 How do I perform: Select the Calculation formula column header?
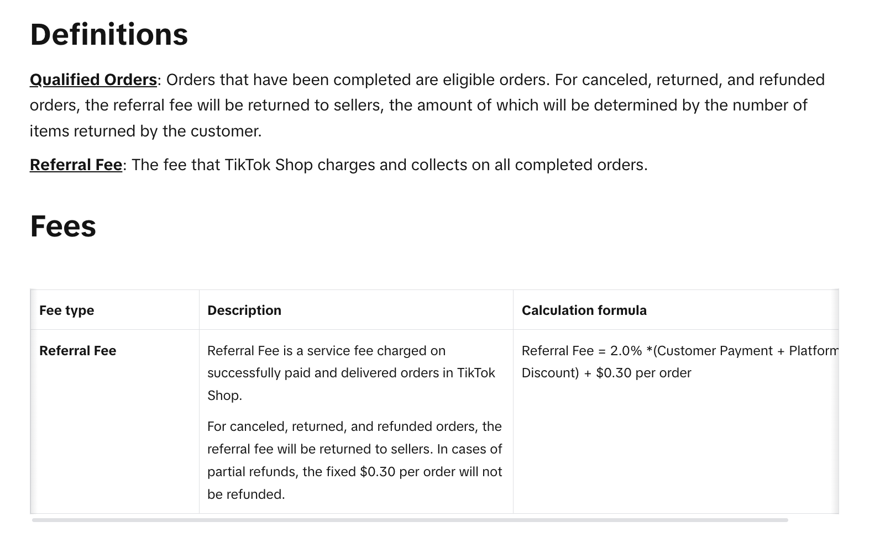coord(584,310)
